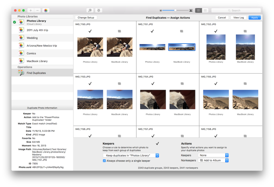Open the Photos app icon in the toolbar
Viewport: 274px width, 187px height.
(45, 10)
